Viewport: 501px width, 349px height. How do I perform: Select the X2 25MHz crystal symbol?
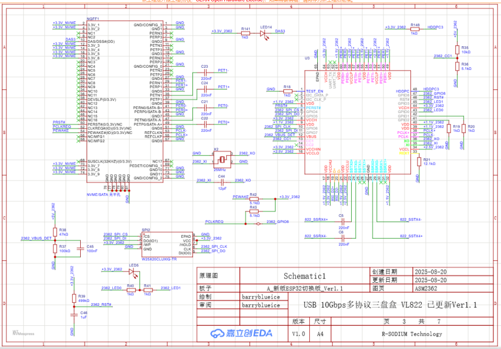(x=222, y=159)
